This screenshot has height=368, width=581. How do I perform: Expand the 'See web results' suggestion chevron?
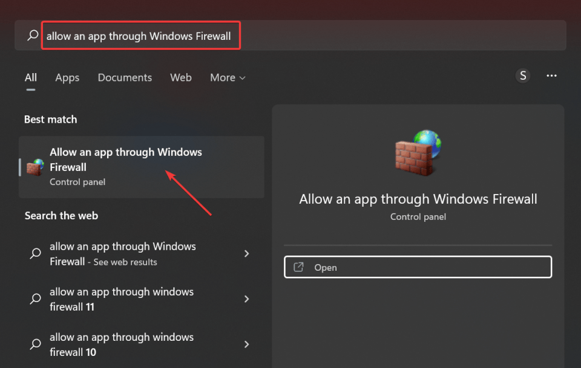coord(247,254)
